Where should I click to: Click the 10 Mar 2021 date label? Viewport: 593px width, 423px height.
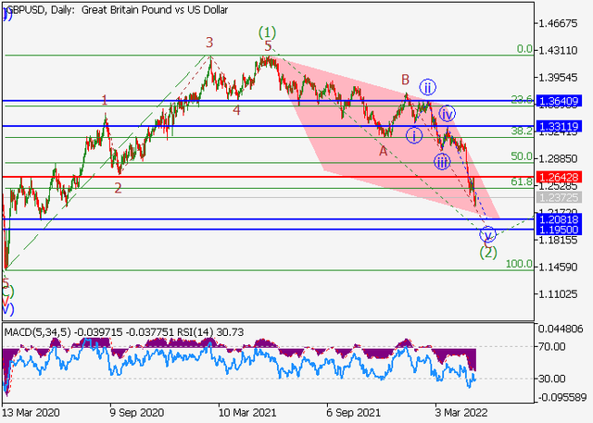click(x=247, y=412)
